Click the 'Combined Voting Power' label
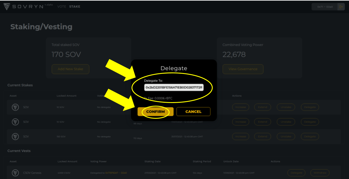The width and height of the screenshot is (349, 179). [243, 45]
